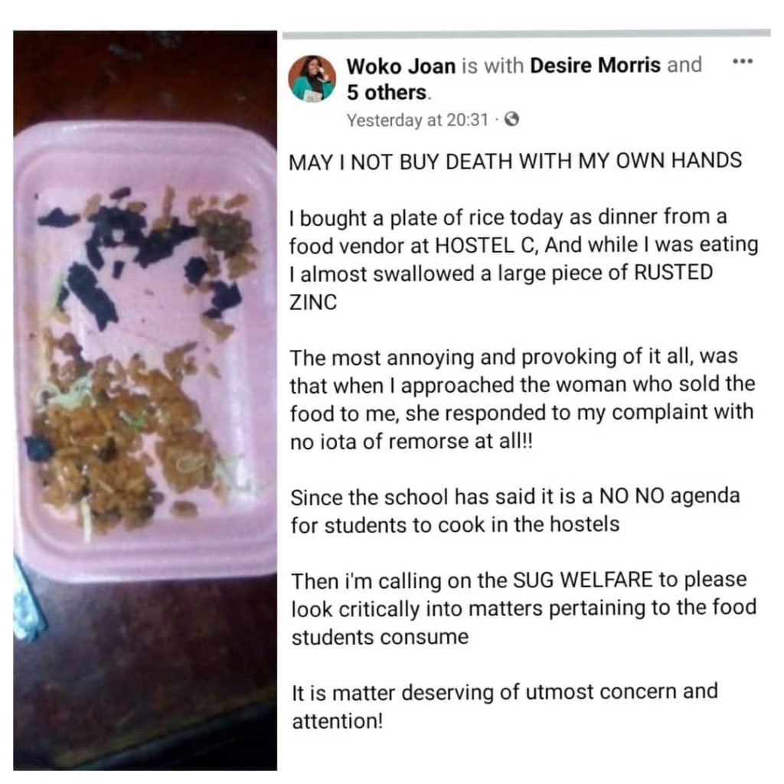This screenshot has height=784, width=784.
Task: Open the post's three-dot options menu
Action: [743, 61]
